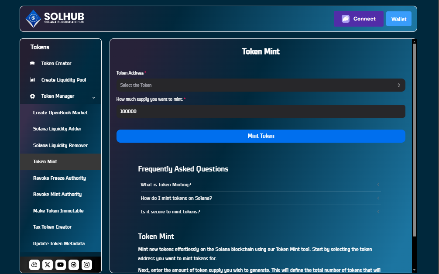Viewport: 439px width, 274px height.
Task: Click the SOLHUB diamond logo icon
Action: click(x=33, y=19)
